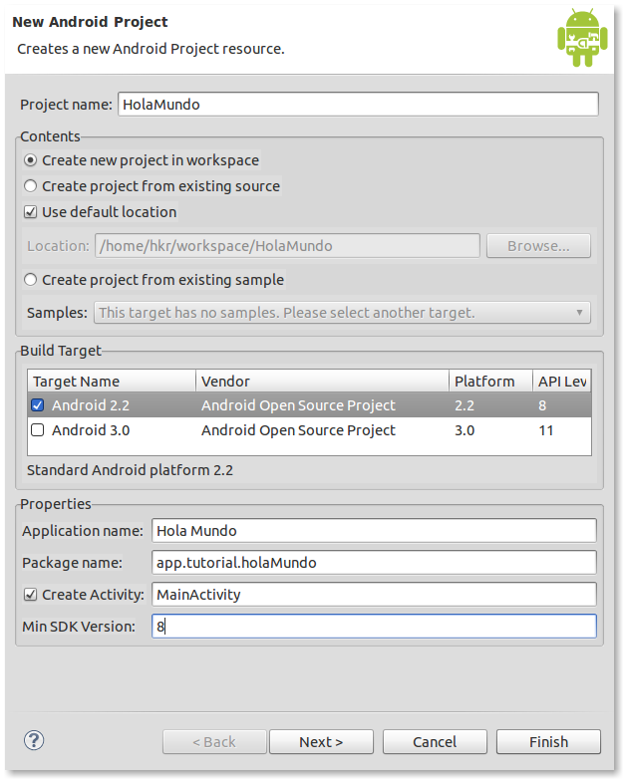623x779 pixels.
Task: Open the Samples dropdown
Action: click(x=342, y=313)
